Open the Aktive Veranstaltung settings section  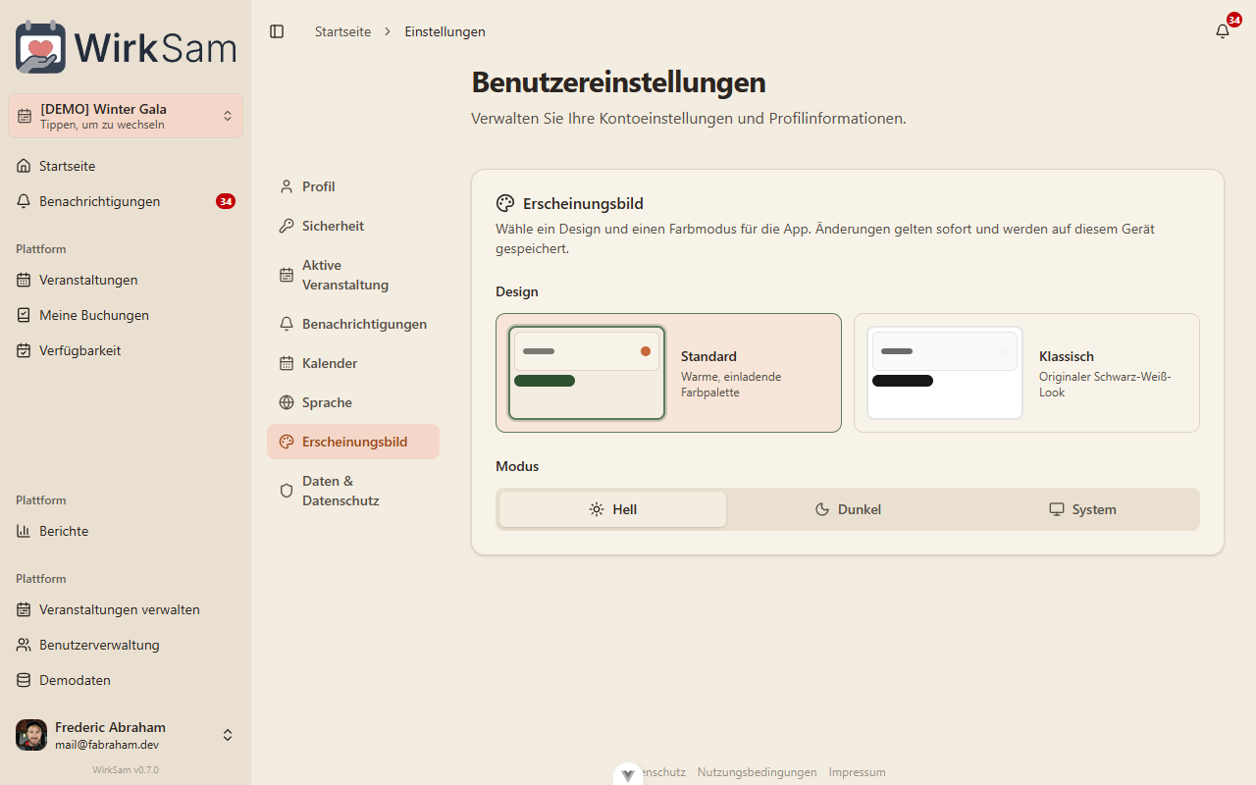pos(353,275)
